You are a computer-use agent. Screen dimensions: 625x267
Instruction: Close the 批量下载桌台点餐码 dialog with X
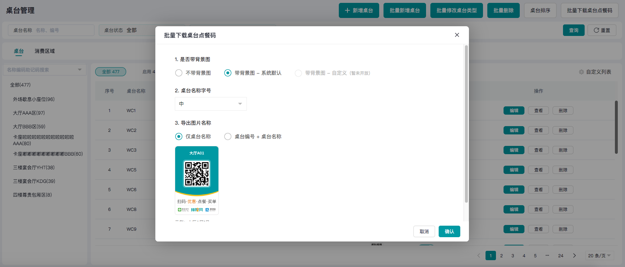pos(457,35)
